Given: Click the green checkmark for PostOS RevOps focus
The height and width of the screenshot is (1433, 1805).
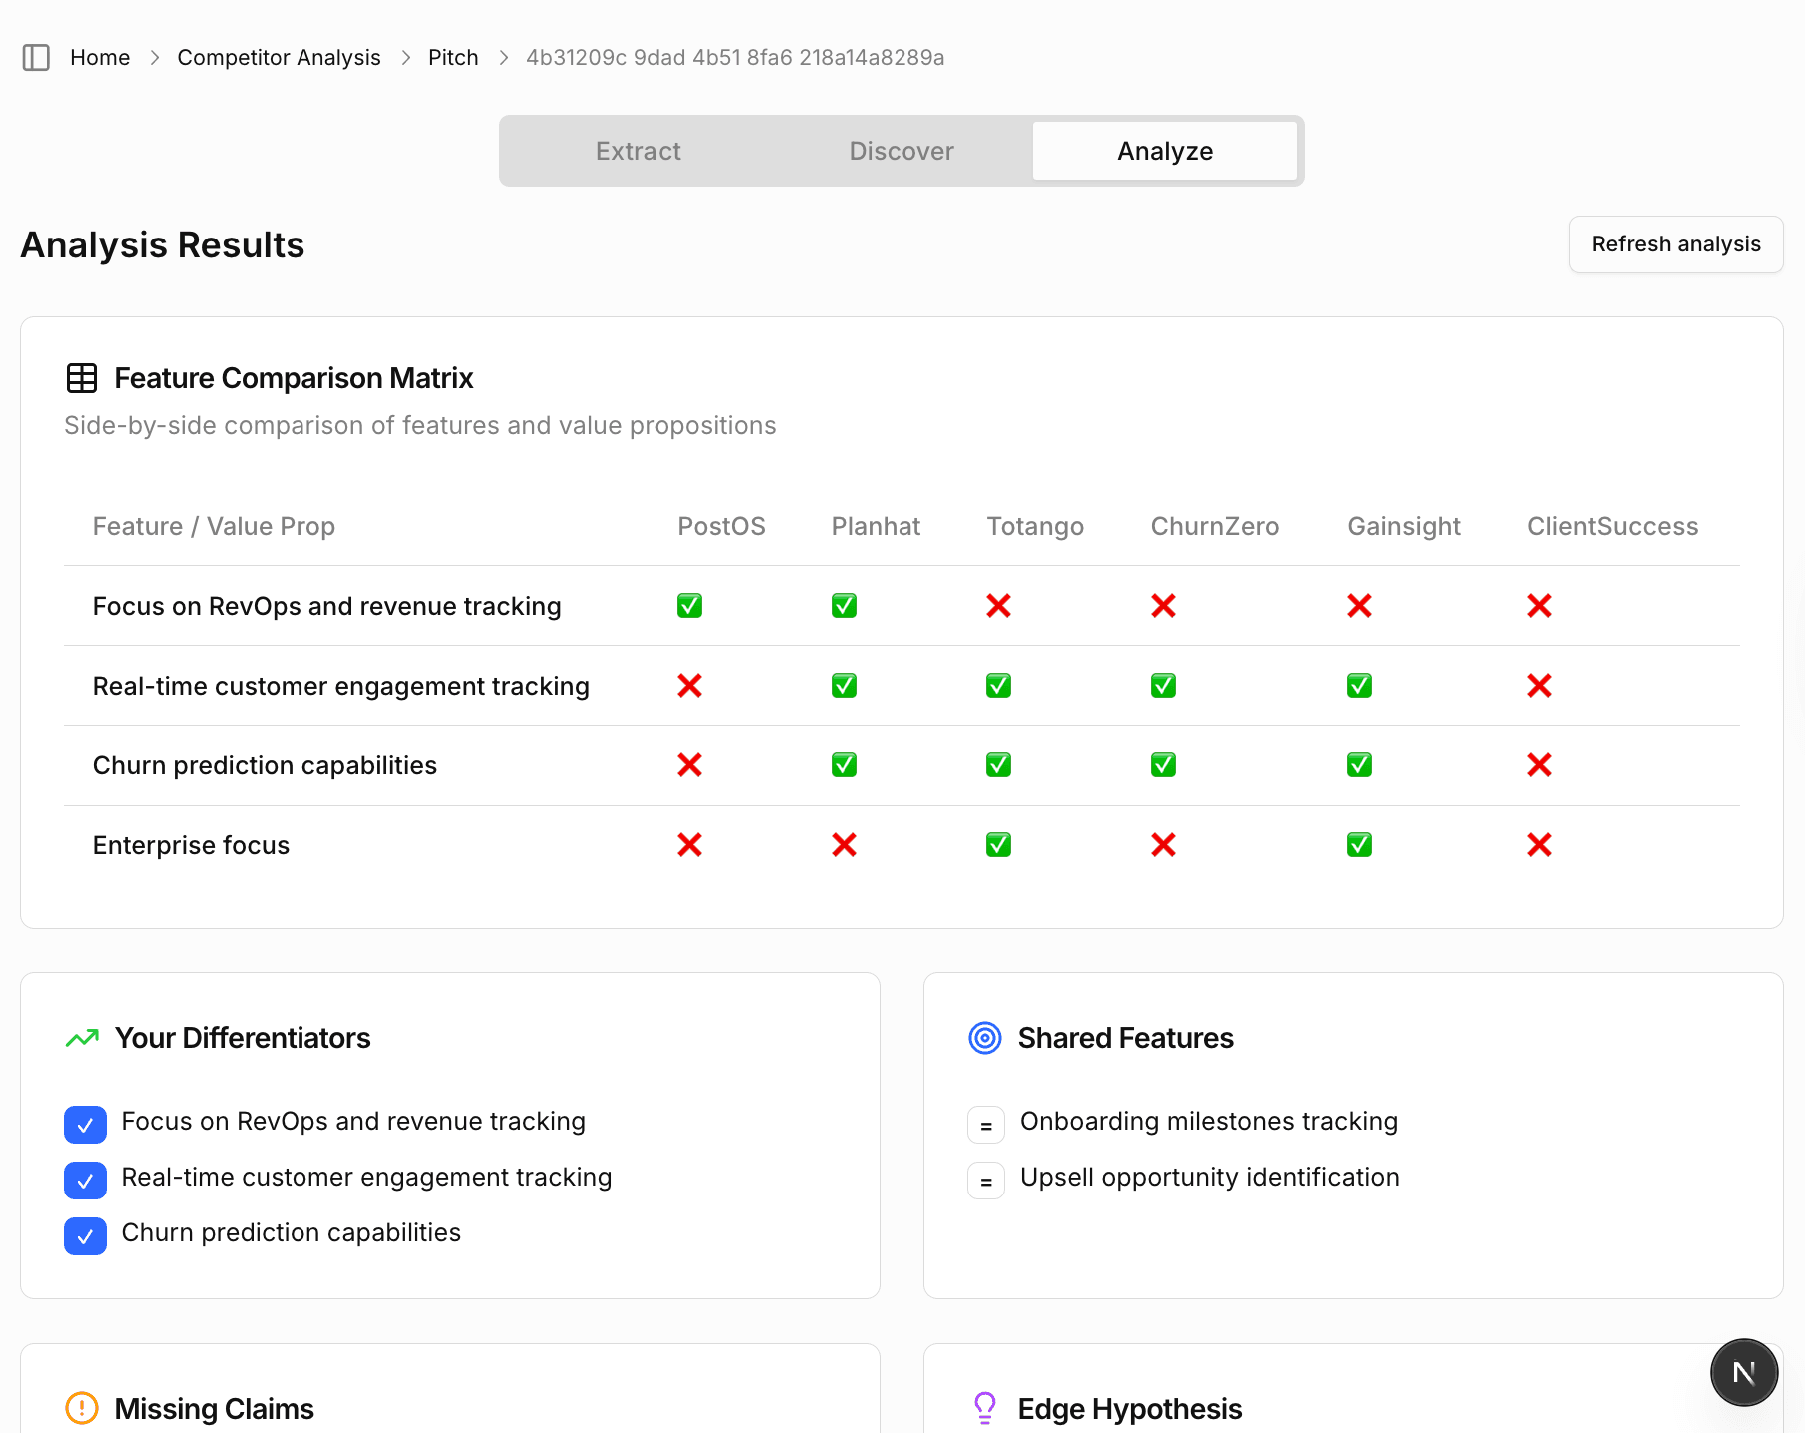Looking at the screenshot, I should point(689,605).
